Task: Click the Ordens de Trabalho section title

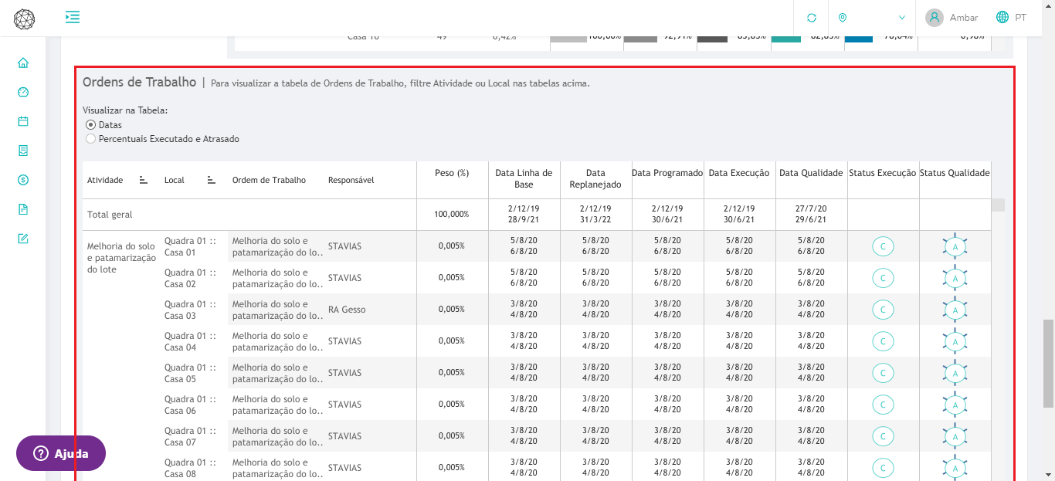Action: (x=140, y=82)
